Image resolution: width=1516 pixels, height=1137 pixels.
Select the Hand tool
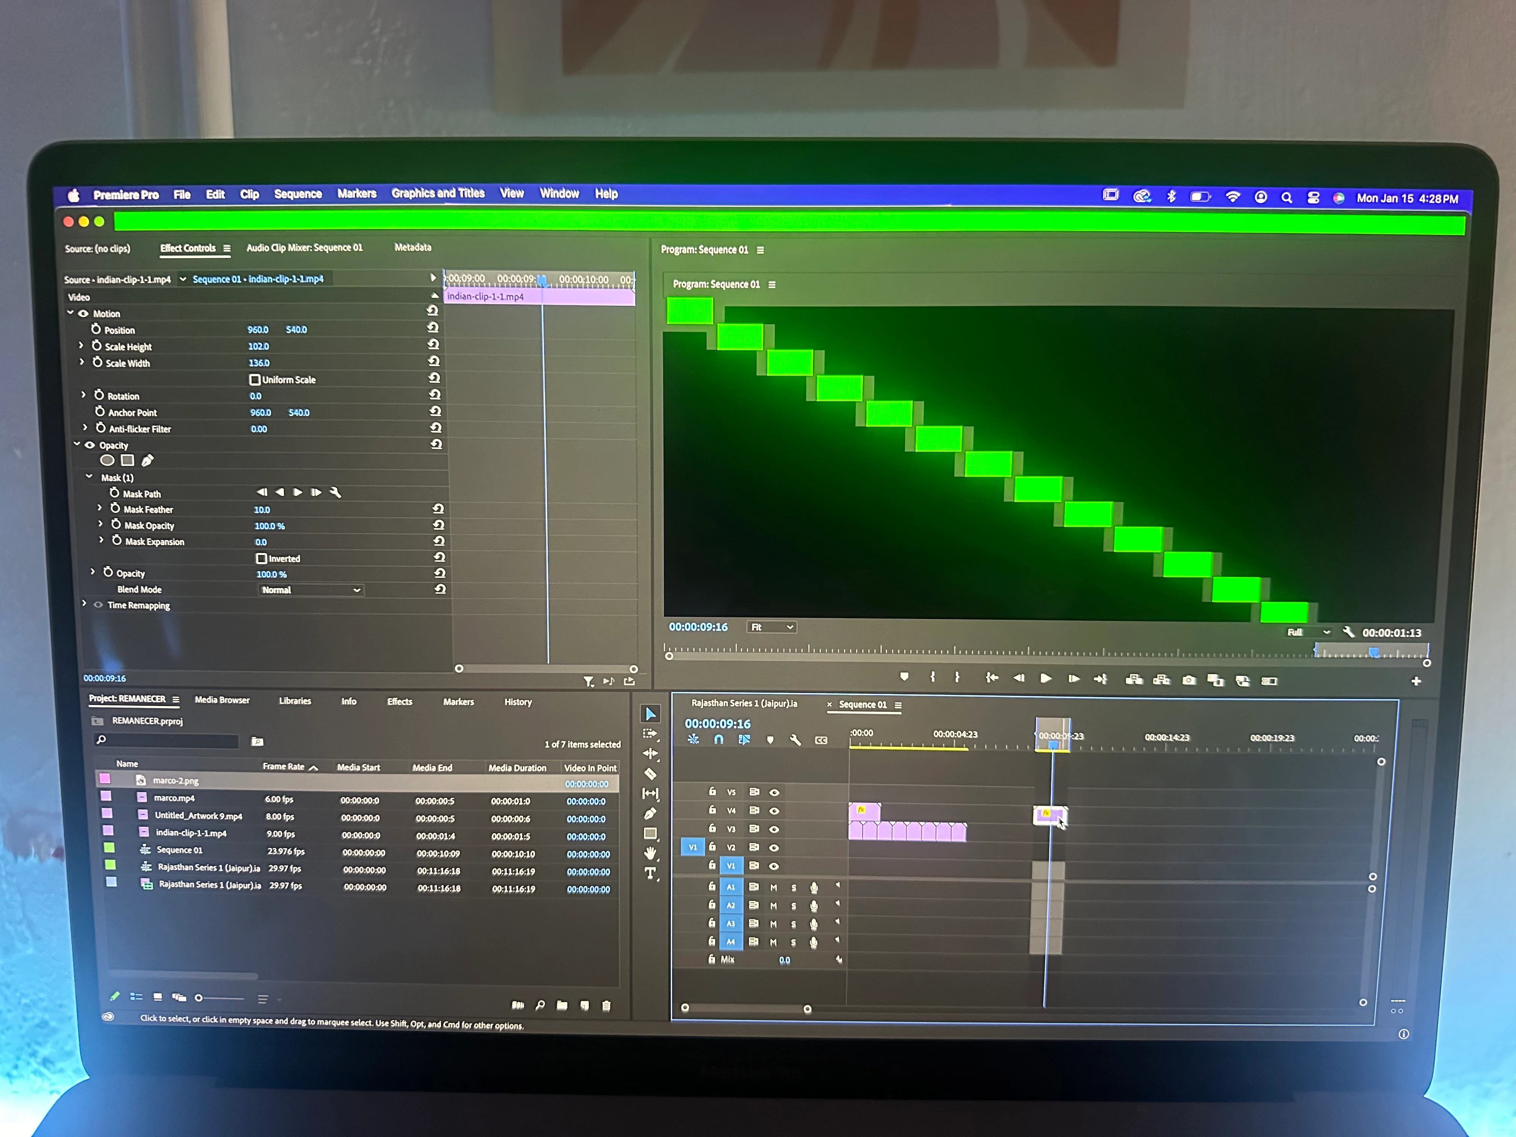650,853
